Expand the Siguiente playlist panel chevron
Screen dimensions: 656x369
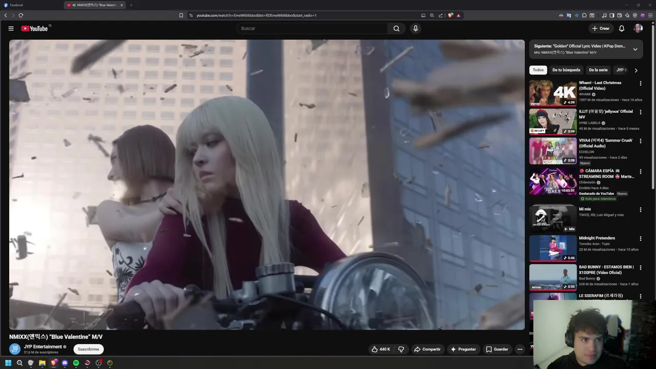635,49
